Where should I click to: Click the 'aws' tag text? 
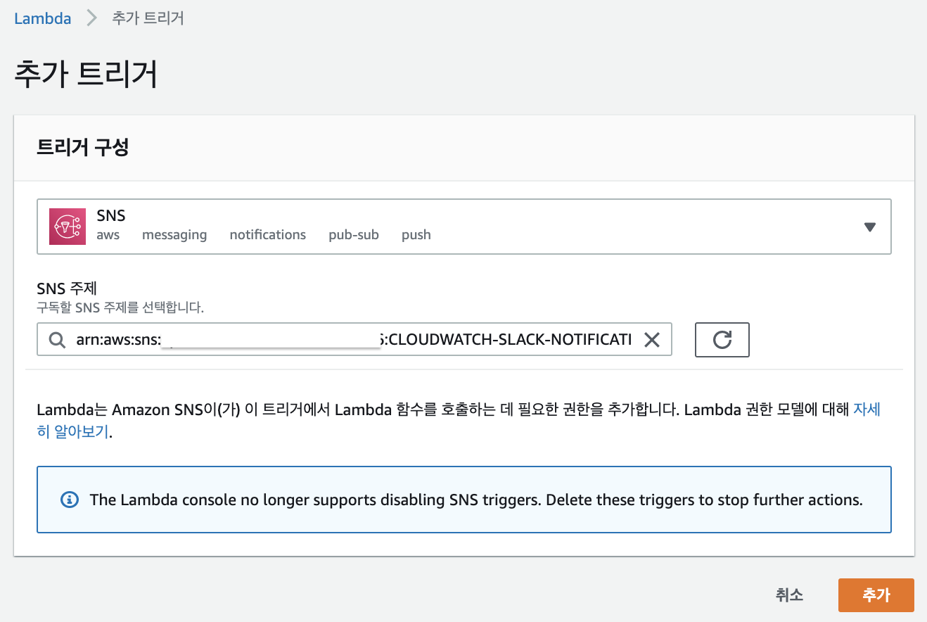tap(108, 235)
